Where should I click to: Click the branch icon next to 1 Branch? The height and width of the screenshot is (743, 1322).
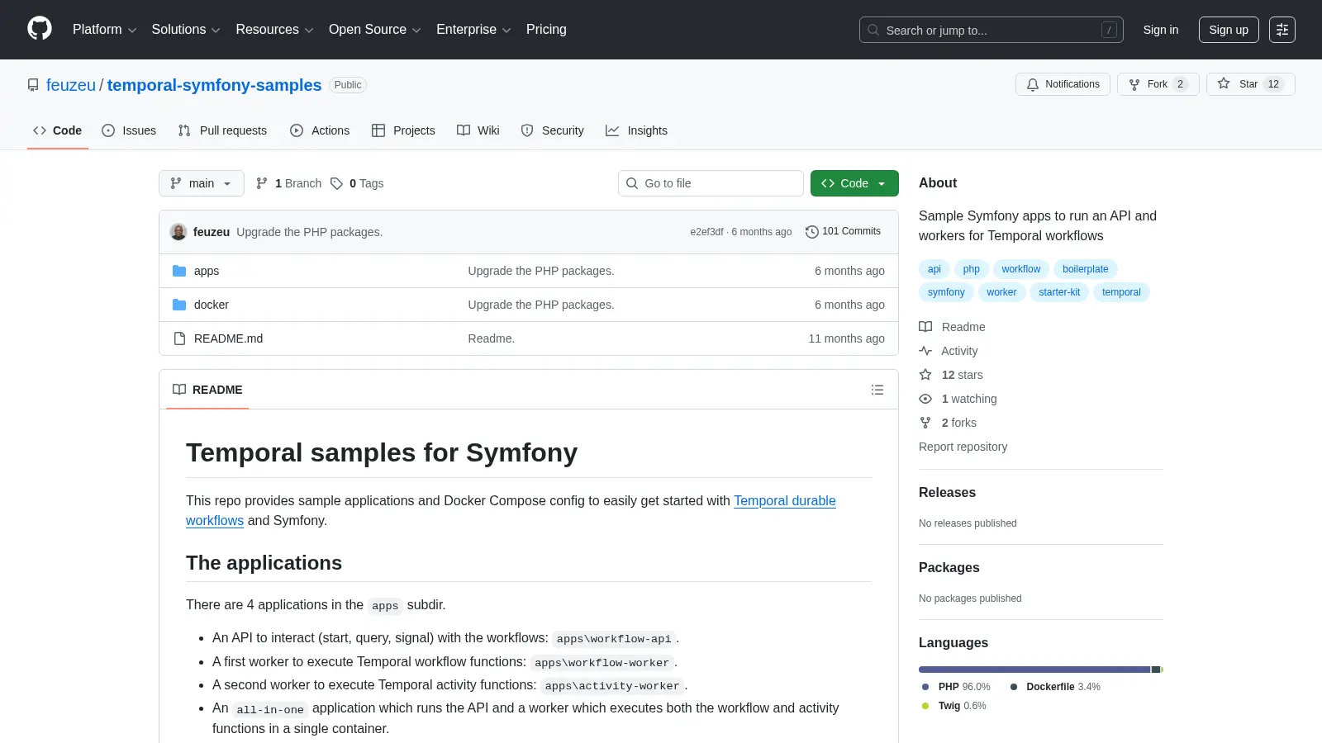click(262, 183)
